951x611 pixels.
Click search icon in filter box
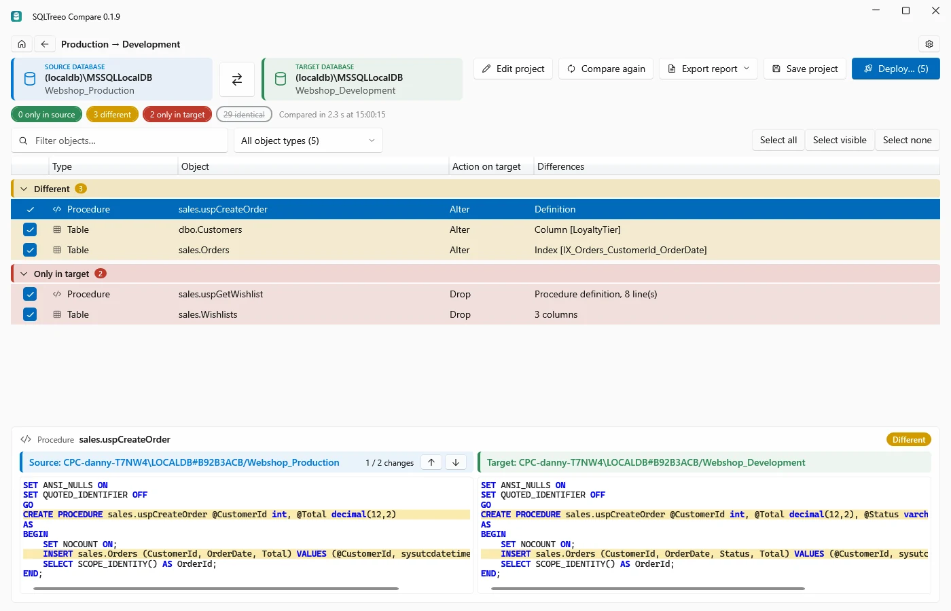coord(23,141)
